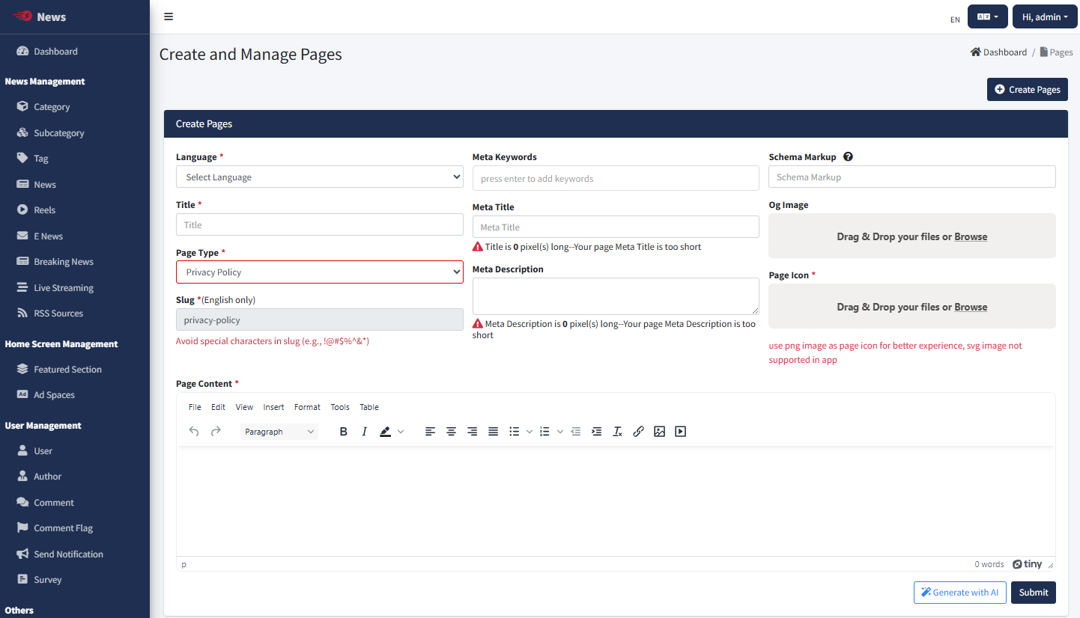1080x618 pixels.
Task: Align text right in editor
Action: tap(472, 432)
